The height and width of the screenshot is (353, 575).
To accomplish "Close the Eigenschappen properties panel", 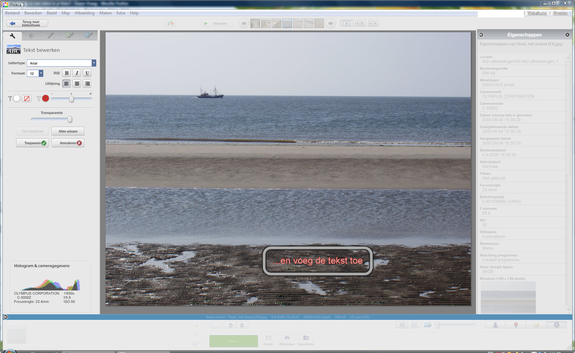I will click(x=567, y=35).
